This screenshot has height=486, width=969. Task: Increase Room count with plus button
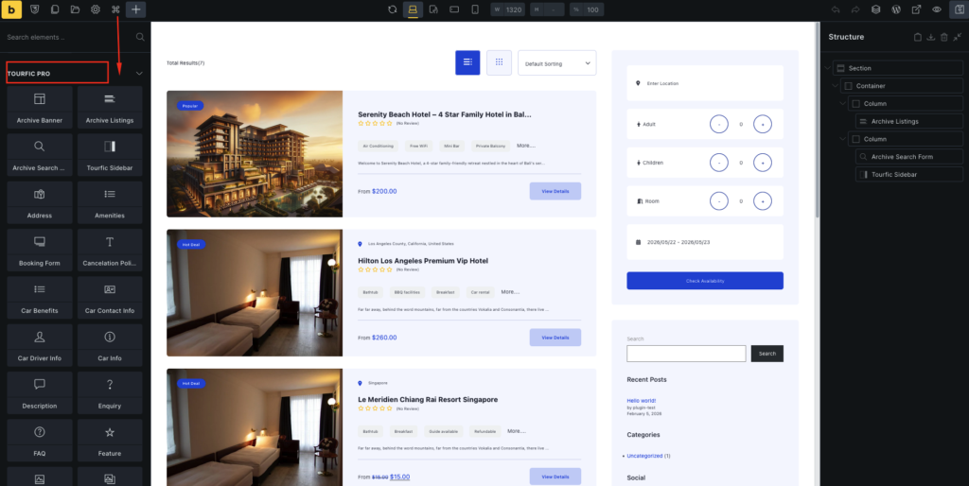point(763,201)
